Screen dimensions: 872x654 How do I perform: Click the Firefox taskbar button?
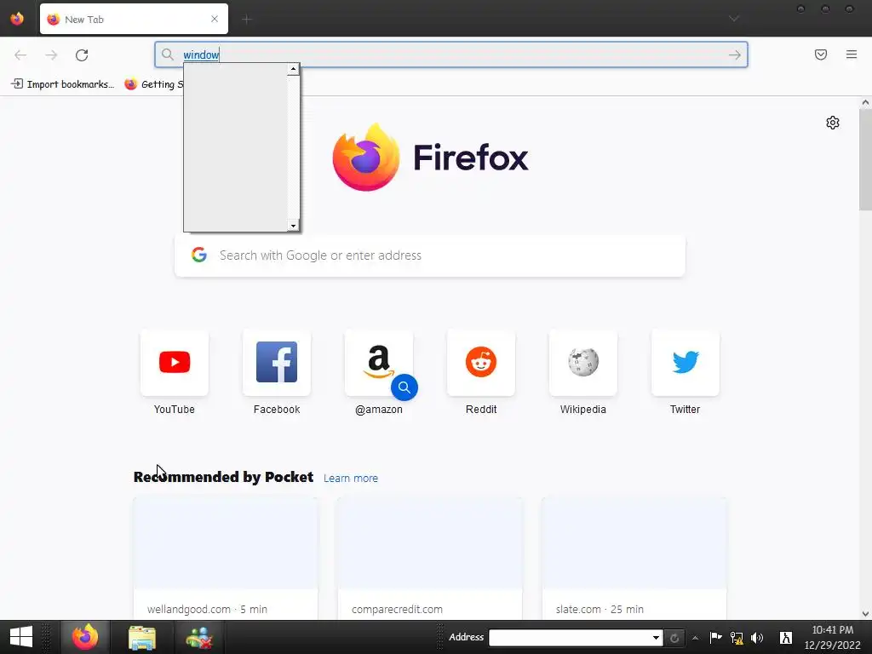85,637
